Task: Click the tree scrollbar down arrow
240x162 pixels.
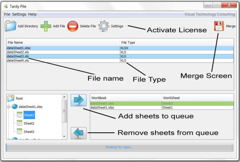Action: 64,137
